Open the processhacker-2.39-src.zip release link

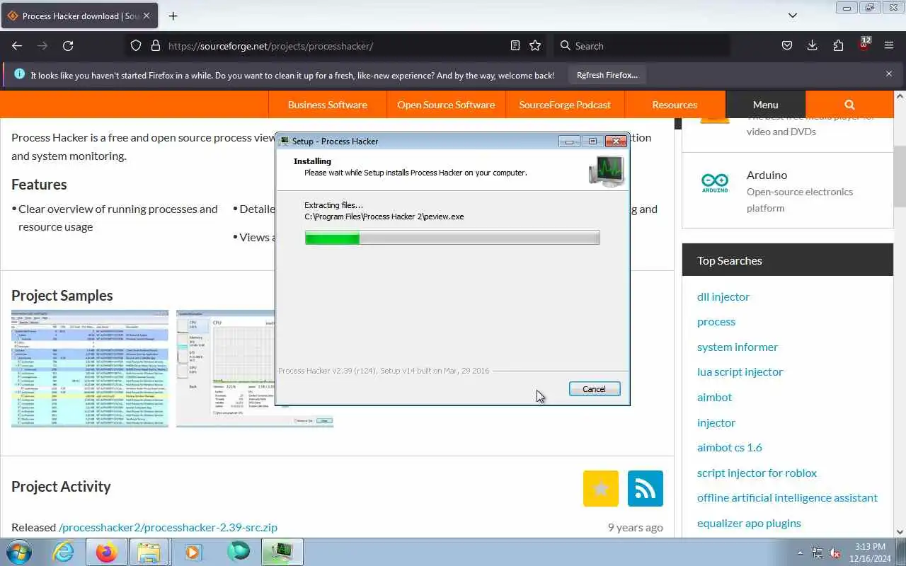[x=168, y=527]
